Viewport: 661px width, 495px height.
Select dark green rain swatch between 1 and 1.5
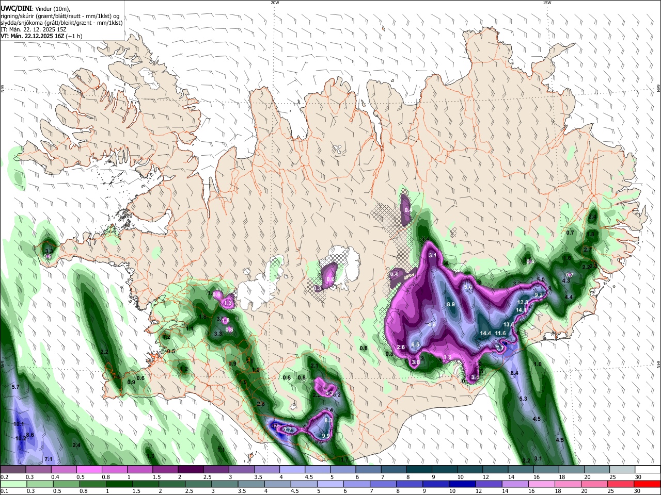119,484
